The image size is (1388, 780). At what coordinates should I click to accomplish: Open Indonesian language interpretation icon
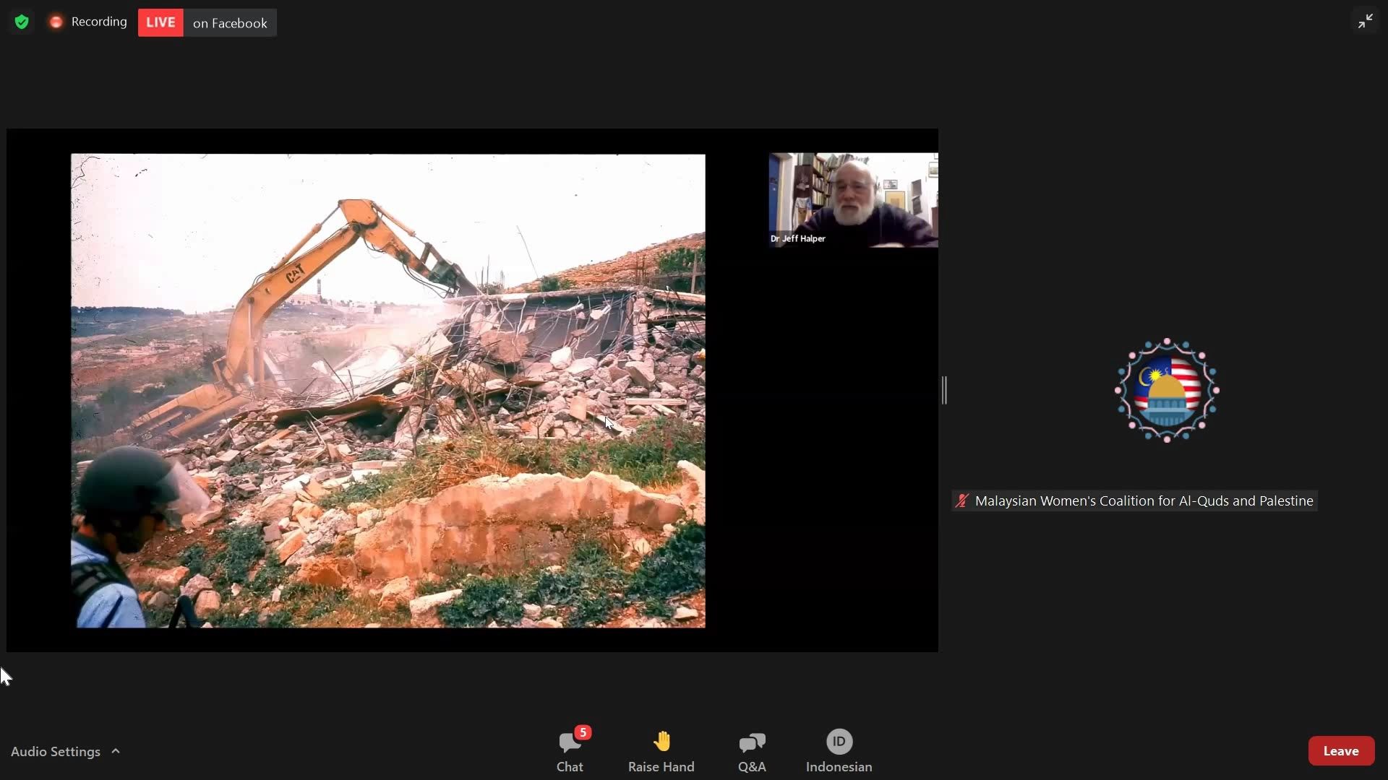pos(839,742)
